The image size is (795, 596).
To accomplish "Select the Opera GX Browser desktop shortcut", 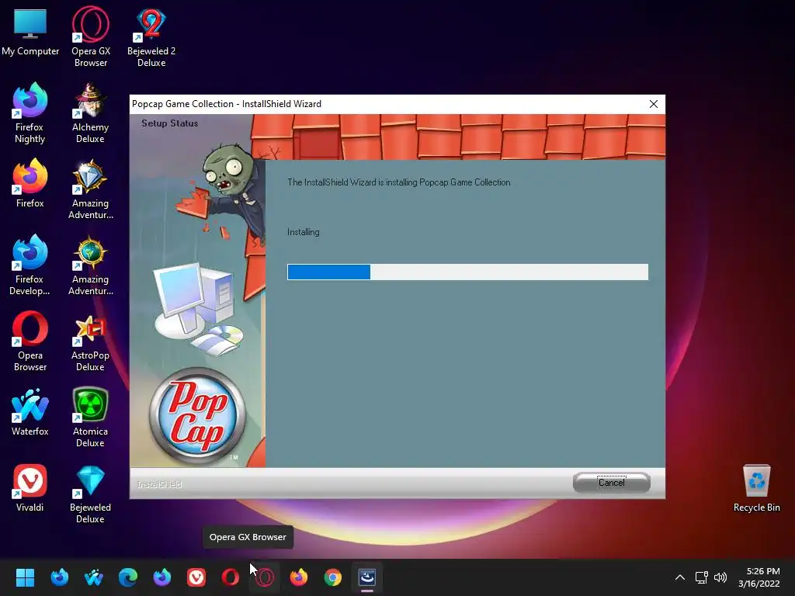I will pyautogui.click(x=90, y=36).
